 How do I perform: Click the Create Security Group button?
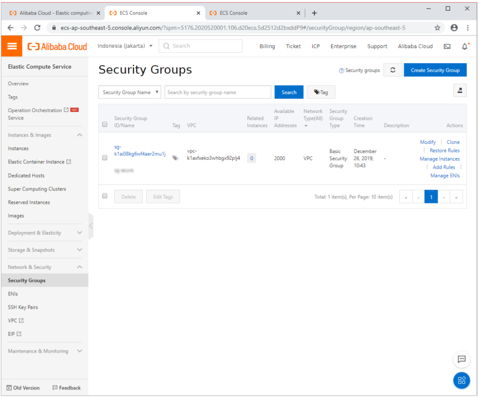[x=435, y=70]
